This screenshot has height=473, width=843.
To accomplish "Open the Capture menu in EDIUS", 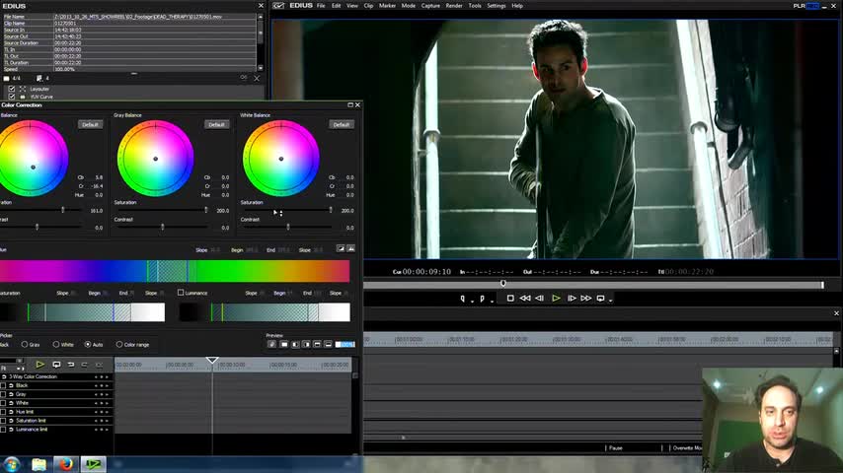I will tap(430, 6).
